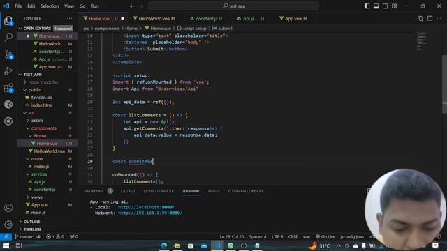The image size is (447, 251).
Task: Open Run menu
Action: tap(95, 6)
